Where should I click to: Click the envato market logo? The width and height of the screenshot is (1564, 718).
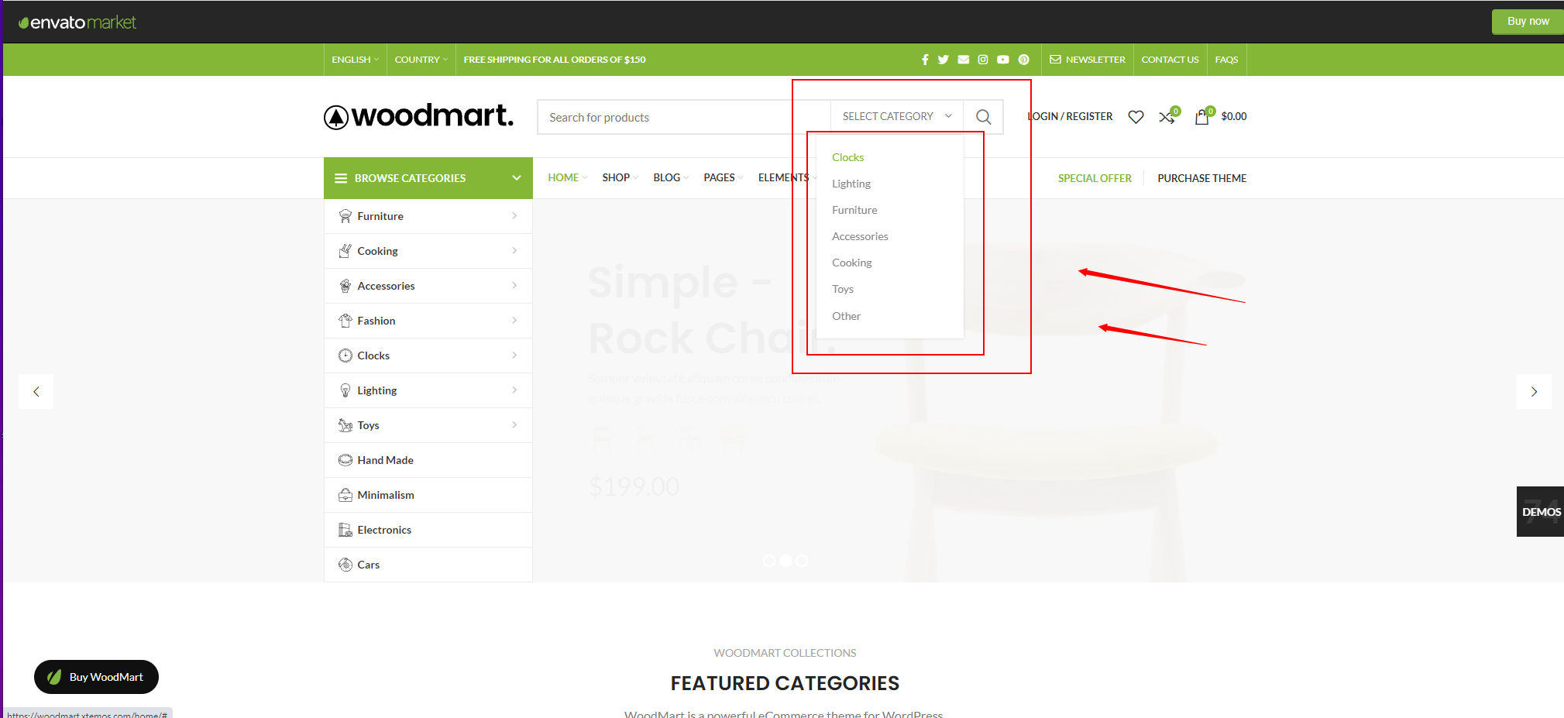click(77, 22)
